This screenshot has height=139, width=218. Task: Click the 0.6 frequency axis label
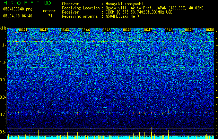pos(2,132)
